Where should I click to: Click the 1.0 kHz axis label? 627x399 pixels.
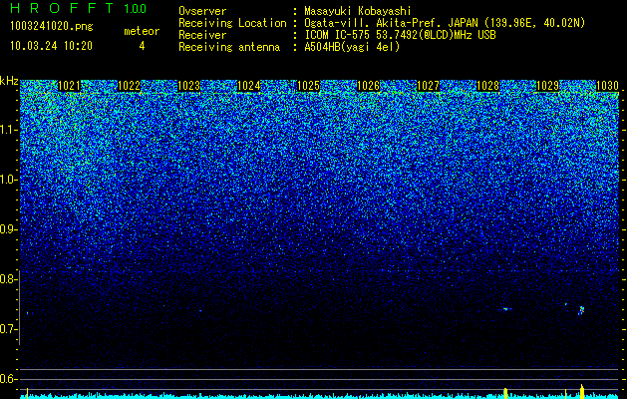(8, 180)
